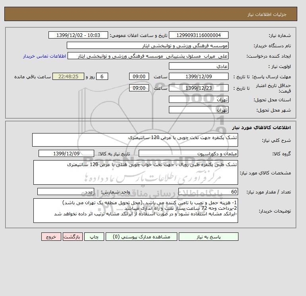Image resolution: width=306 pixels, height=296 pixels.
Task: Click the goods specifications text area
Action: tap(136, 172)
